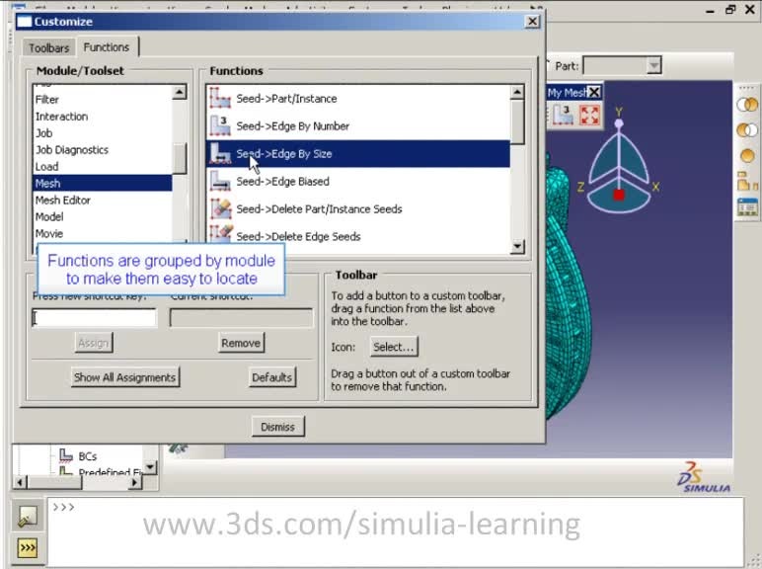
Task: Click second overlapping circles icon in right toolbar
Action: click(x=747, y=129)
